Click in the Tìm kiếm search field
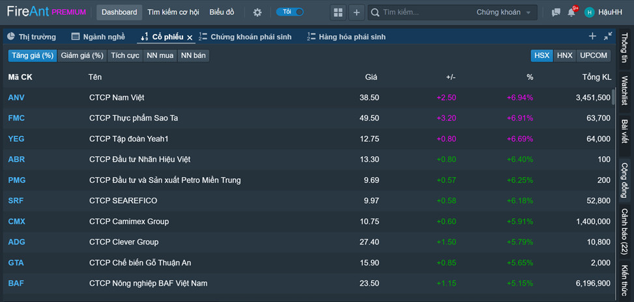 pos(424,12)
